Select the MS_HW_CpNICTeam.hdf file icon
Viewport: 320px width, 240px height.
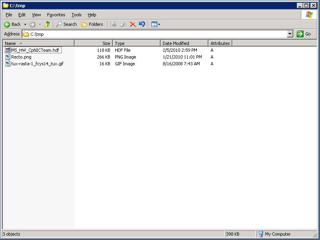[8, 50]
